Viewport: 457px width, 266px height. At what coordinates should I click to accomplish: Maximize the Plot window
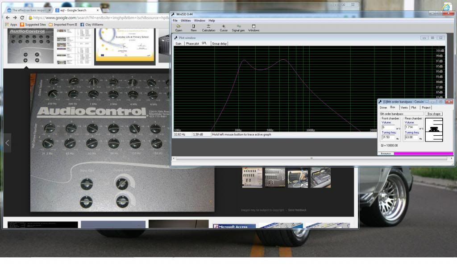click(432, 38)
